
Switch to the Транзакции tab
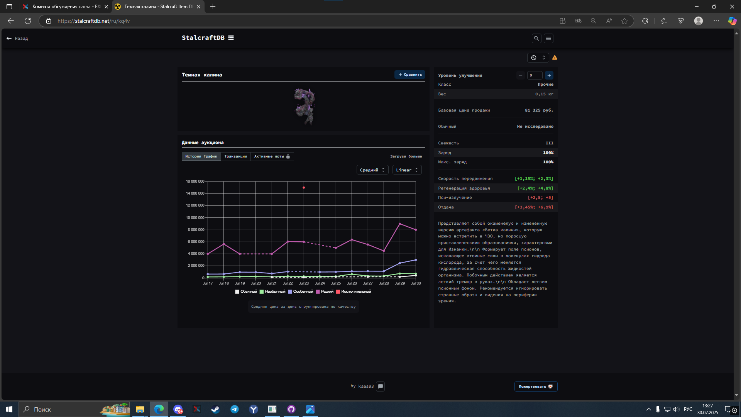[235, 156]
